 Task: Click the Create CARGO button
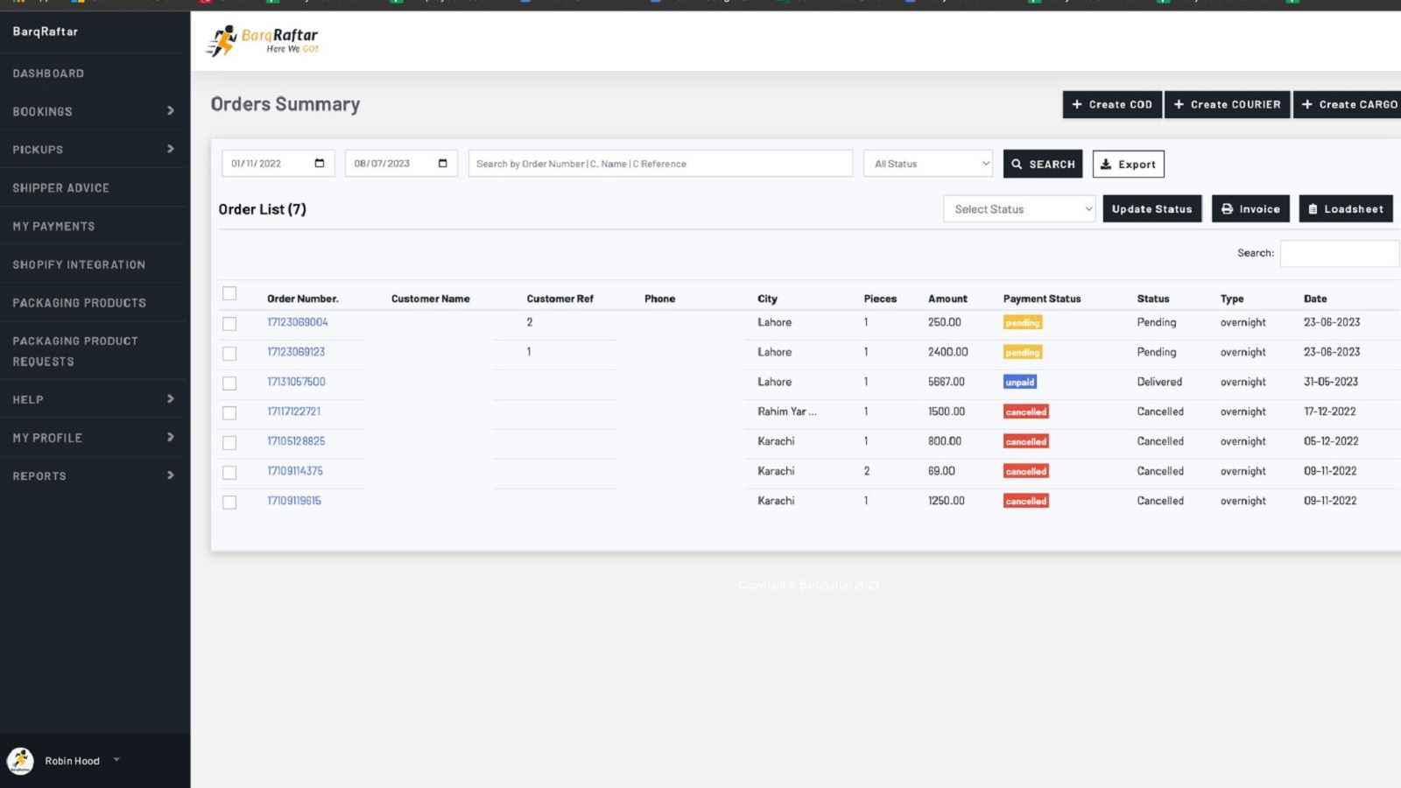tap(1348, 104)
